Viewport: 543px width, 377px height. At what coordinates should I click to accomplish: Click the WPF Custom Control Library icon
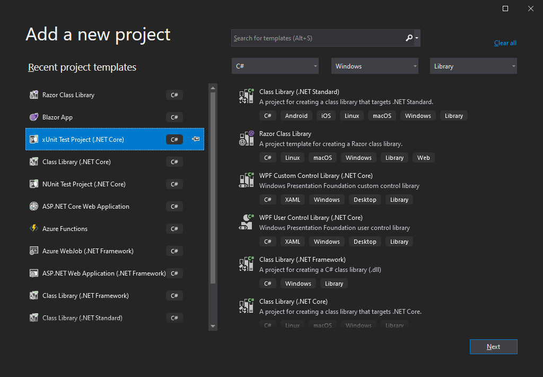(x=246, y=181)
